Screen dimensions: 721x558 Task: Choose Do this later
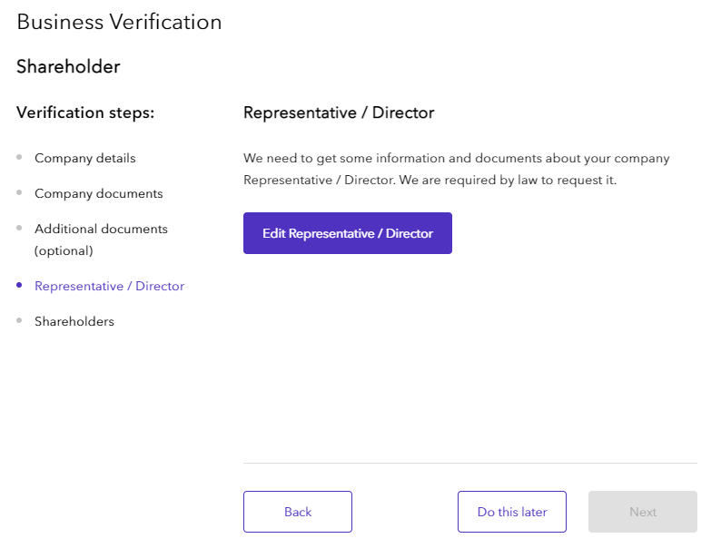511,512
